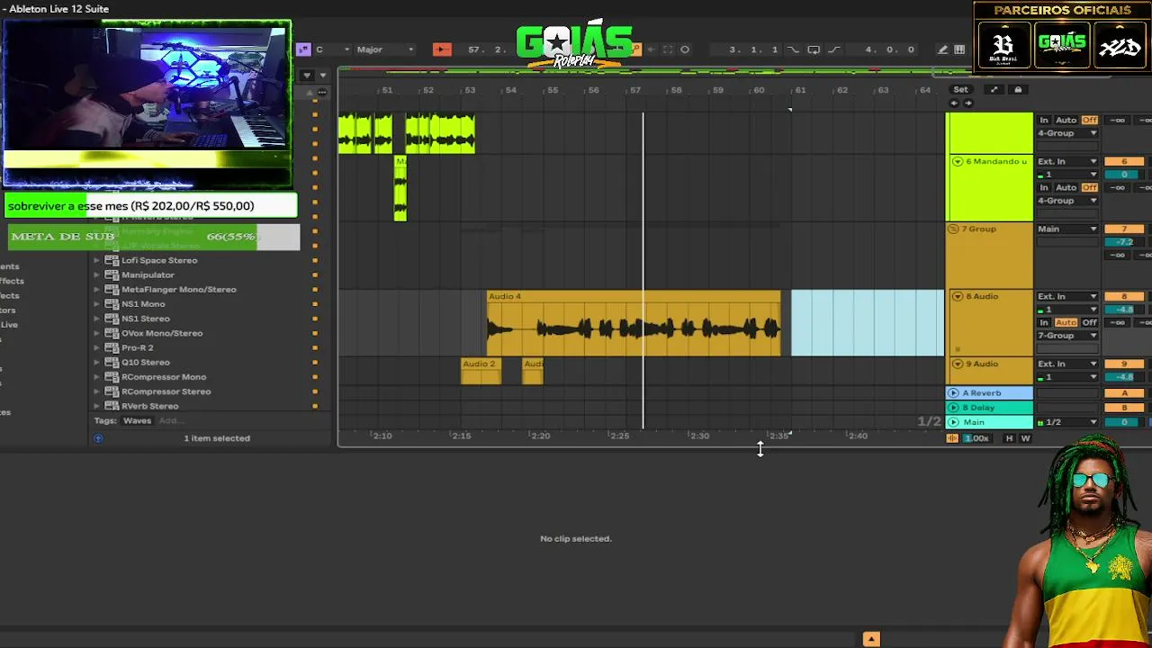Click the W optimize width button
The height and width of the screenshot is (648, 1152).
point(1025,438)
